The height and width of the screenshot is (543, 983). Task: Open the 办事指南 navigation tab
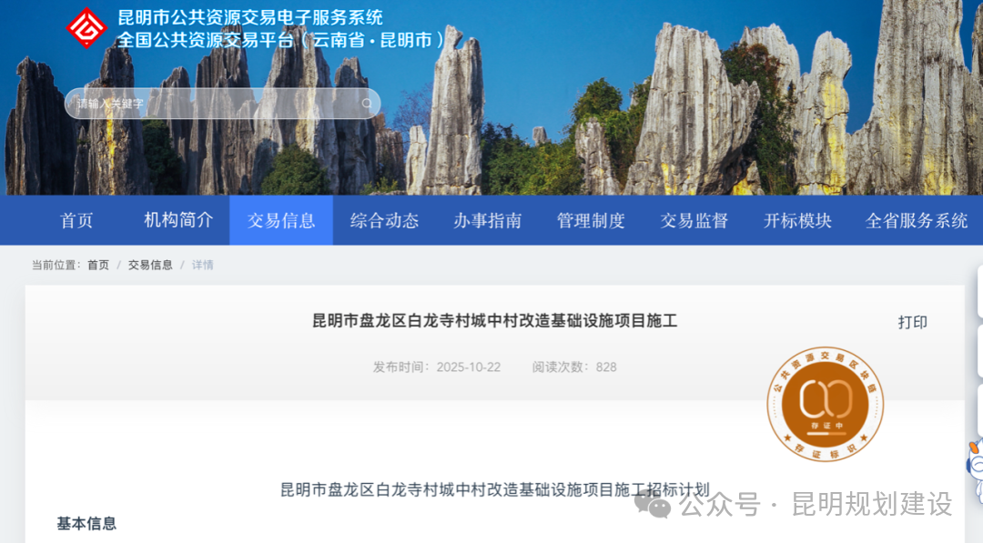488,220
